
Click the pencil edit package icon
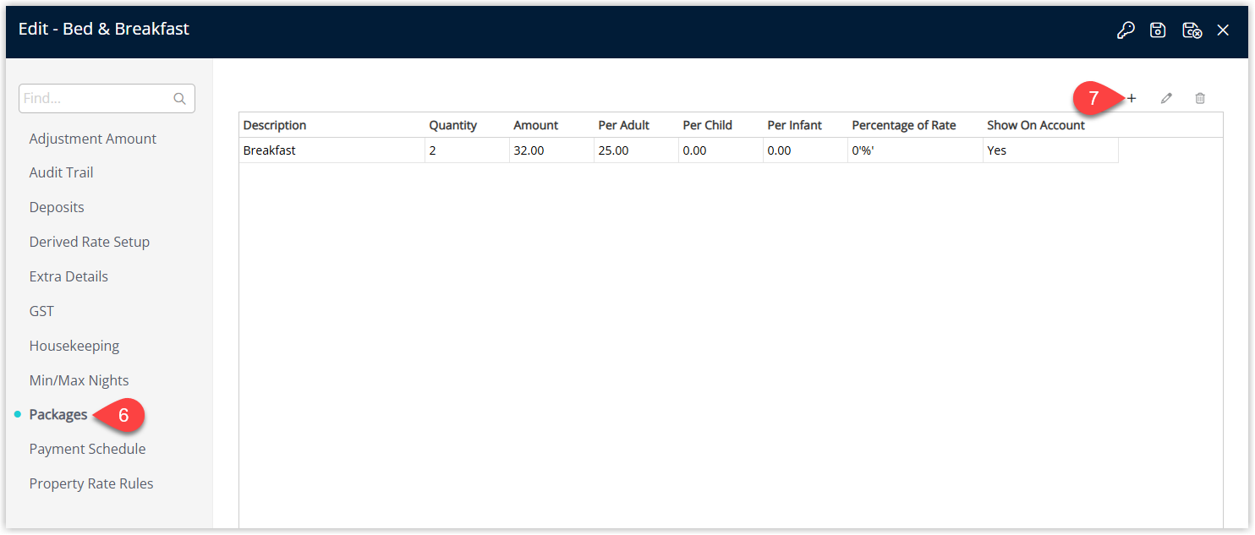click(1166, 98)
